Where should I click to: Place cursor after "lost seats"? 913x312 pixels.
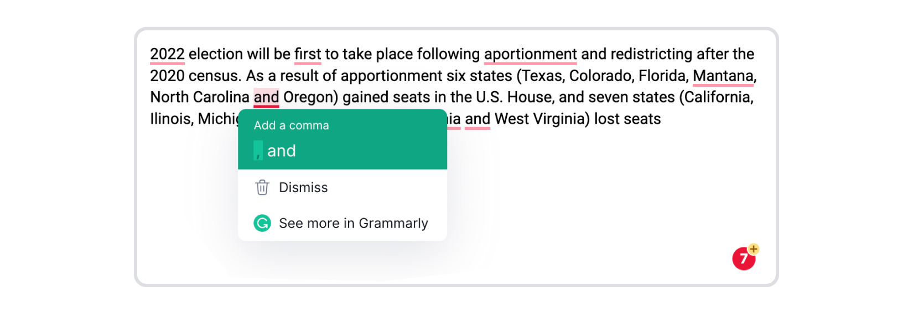coord(662,119)
